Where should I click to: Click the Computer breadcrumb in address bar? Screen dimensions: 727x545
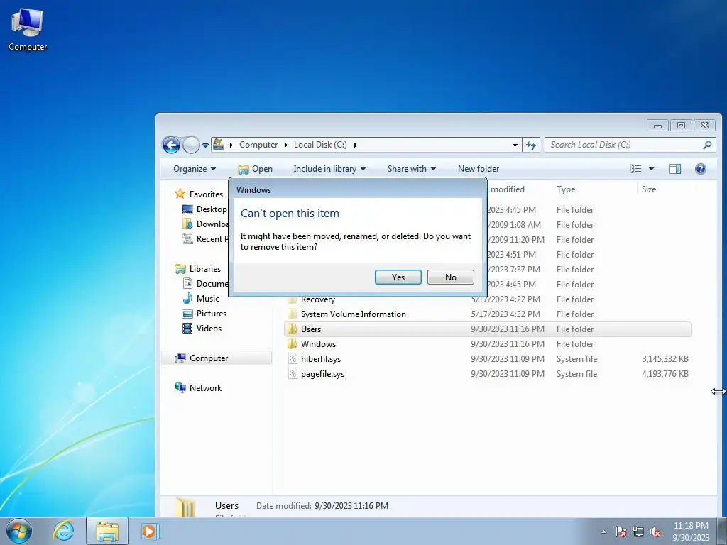pyautogui.click(x=258, y=145)
